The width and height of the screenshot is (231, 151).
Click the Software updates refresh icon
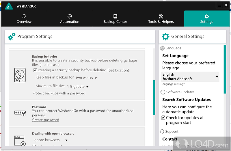[x=163, y=92]
